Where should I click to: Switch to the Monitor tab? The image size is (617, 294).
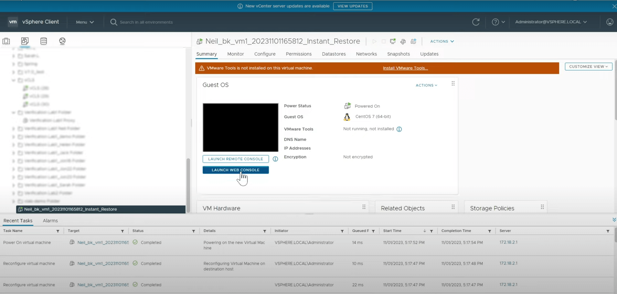(x=236, y=54)
